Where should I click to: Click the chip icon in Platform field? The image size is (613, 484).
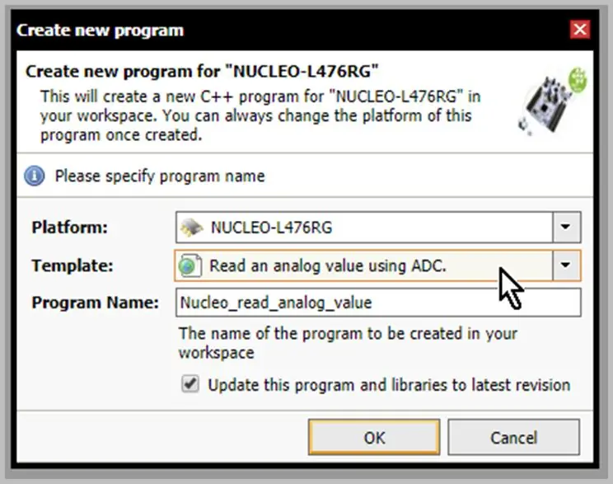click(192, 228)
